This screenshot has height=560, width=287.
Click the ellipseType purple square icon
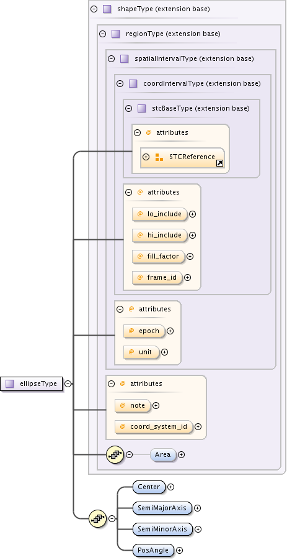pyautogui.click(x=10, y=383)
